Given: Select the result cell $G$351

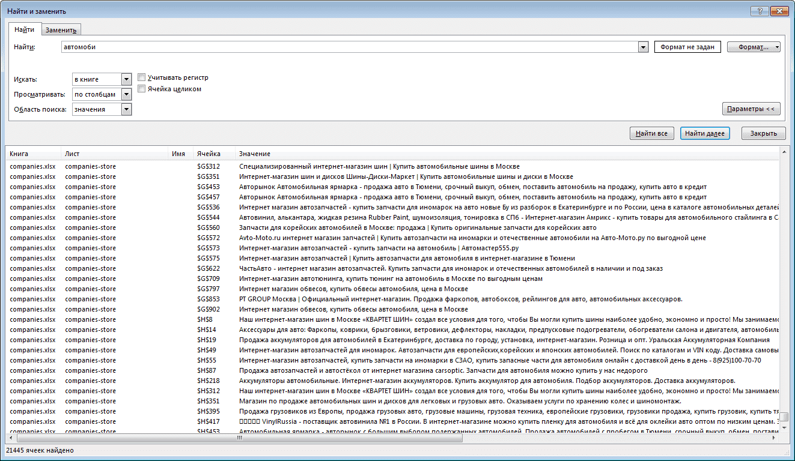Looking at the screenshot, I should (209, 176).
